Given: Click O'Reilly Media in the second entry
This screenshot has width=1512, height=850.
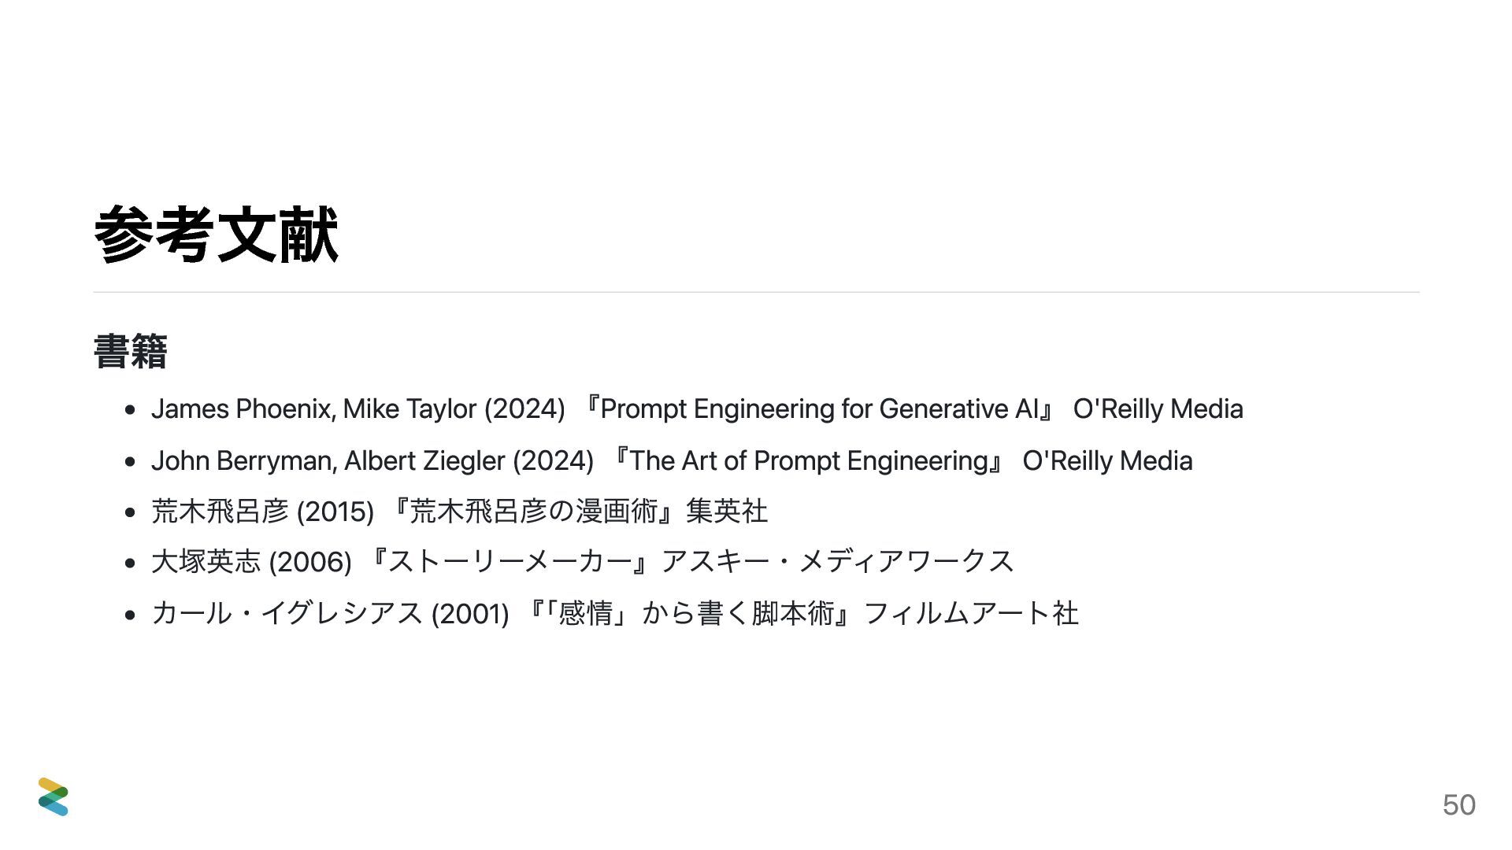Looking at the screenshot, I should click(x=1107, y=461).
